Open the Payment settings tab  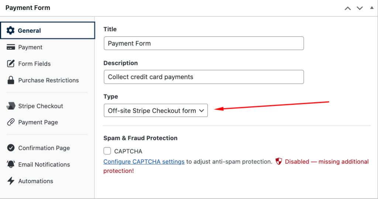click(x=30, y=47)
